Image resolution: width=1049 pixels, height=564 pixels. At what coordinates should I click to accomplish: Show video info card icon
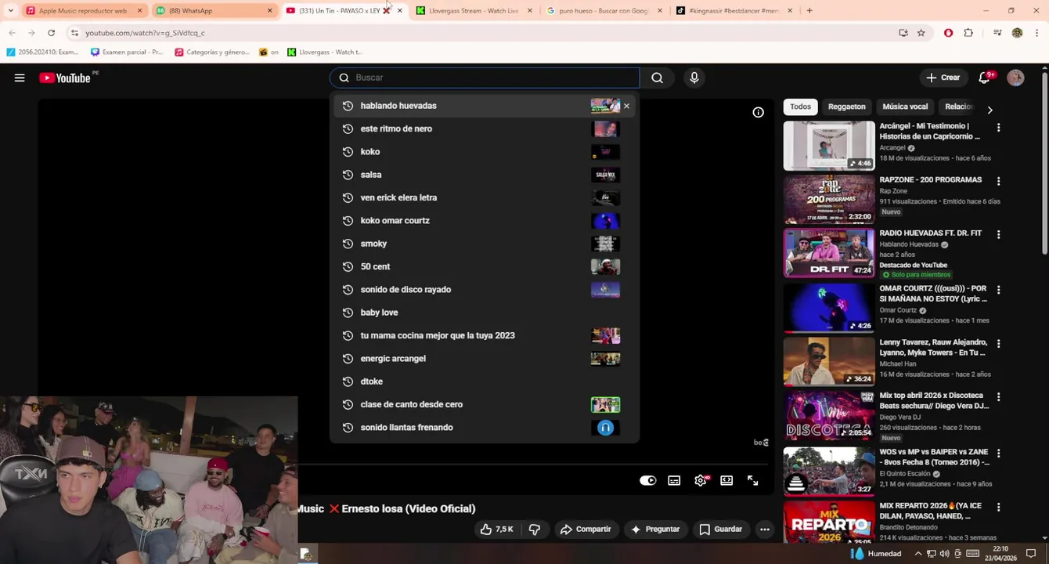758,112
